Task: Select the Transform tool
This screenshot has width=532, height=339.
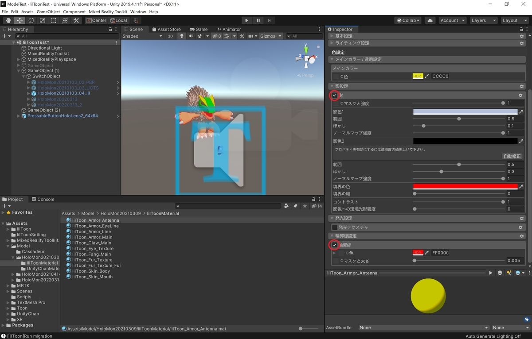Action: (x=65, y=20)
